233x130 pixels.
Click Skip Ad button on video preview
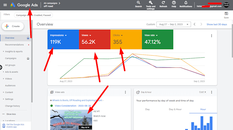[x=85, y=127]
